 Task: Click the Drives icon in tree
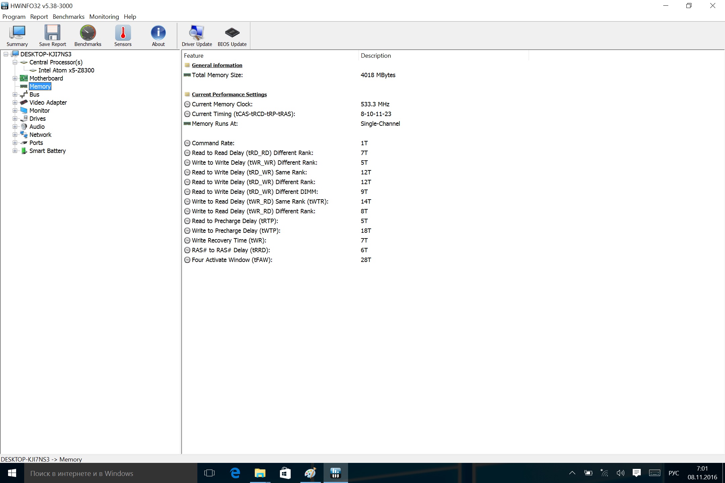(x=24, y=118)
